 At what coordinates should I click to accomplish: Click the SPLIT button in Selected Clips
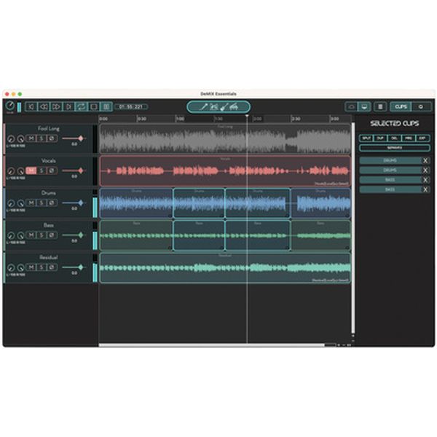point(366,138)
